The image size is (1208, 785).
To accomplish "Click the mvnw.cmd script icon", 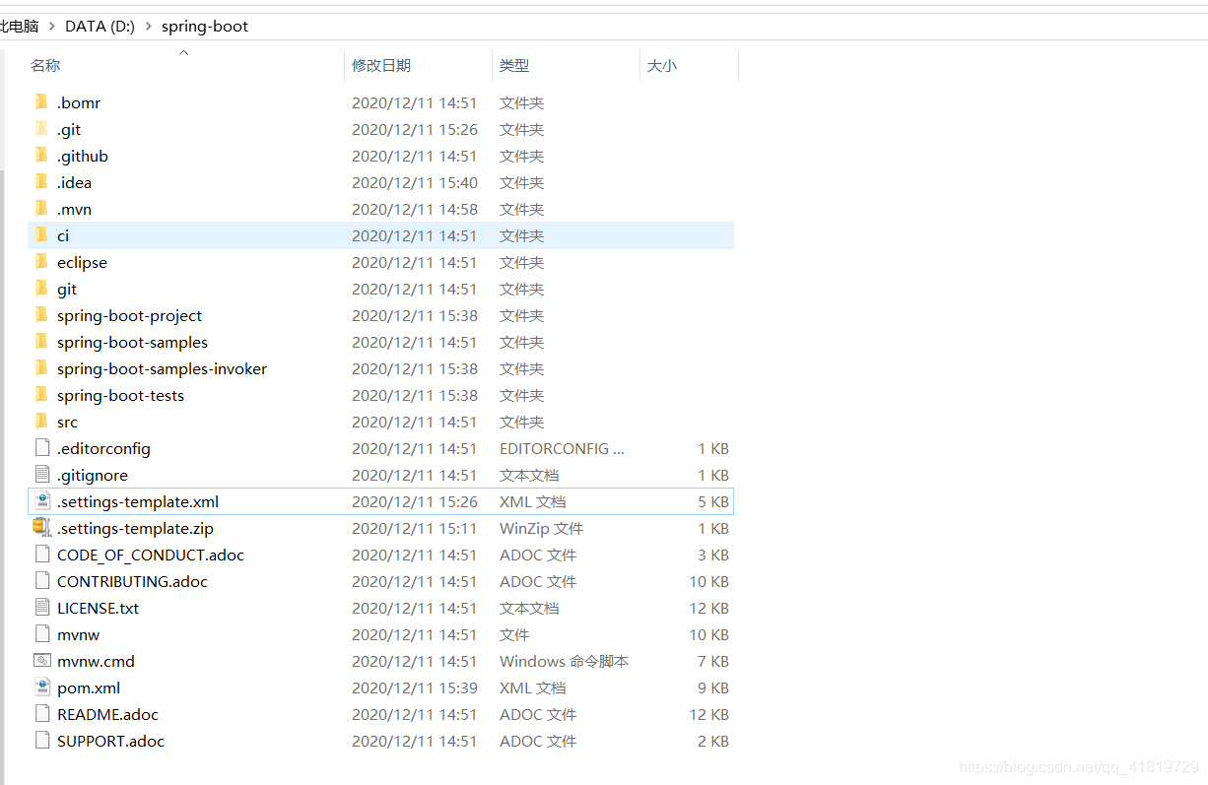I will pos(41,661).
